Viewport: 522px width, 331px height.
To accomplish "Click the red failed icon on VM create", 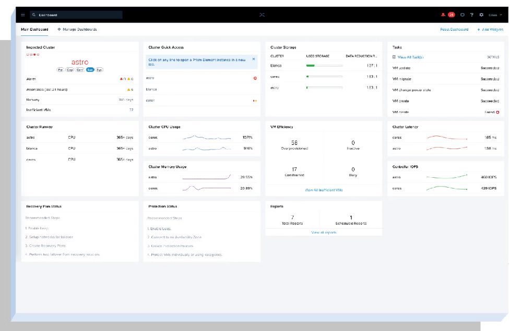I will pyautogui.click(x=497, y=112).
